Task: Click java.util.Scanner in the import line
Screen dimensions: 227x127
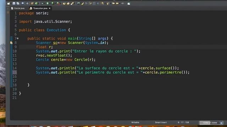Action: coord(52,22)
